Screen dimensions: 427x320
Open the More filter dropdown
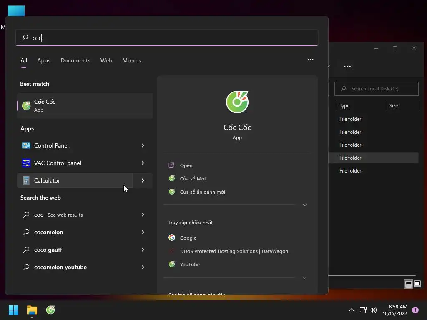(x=132, y=61)
